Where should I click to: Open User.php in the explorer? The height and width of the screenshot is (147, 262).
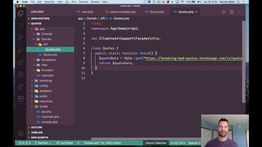coord(47,76)
